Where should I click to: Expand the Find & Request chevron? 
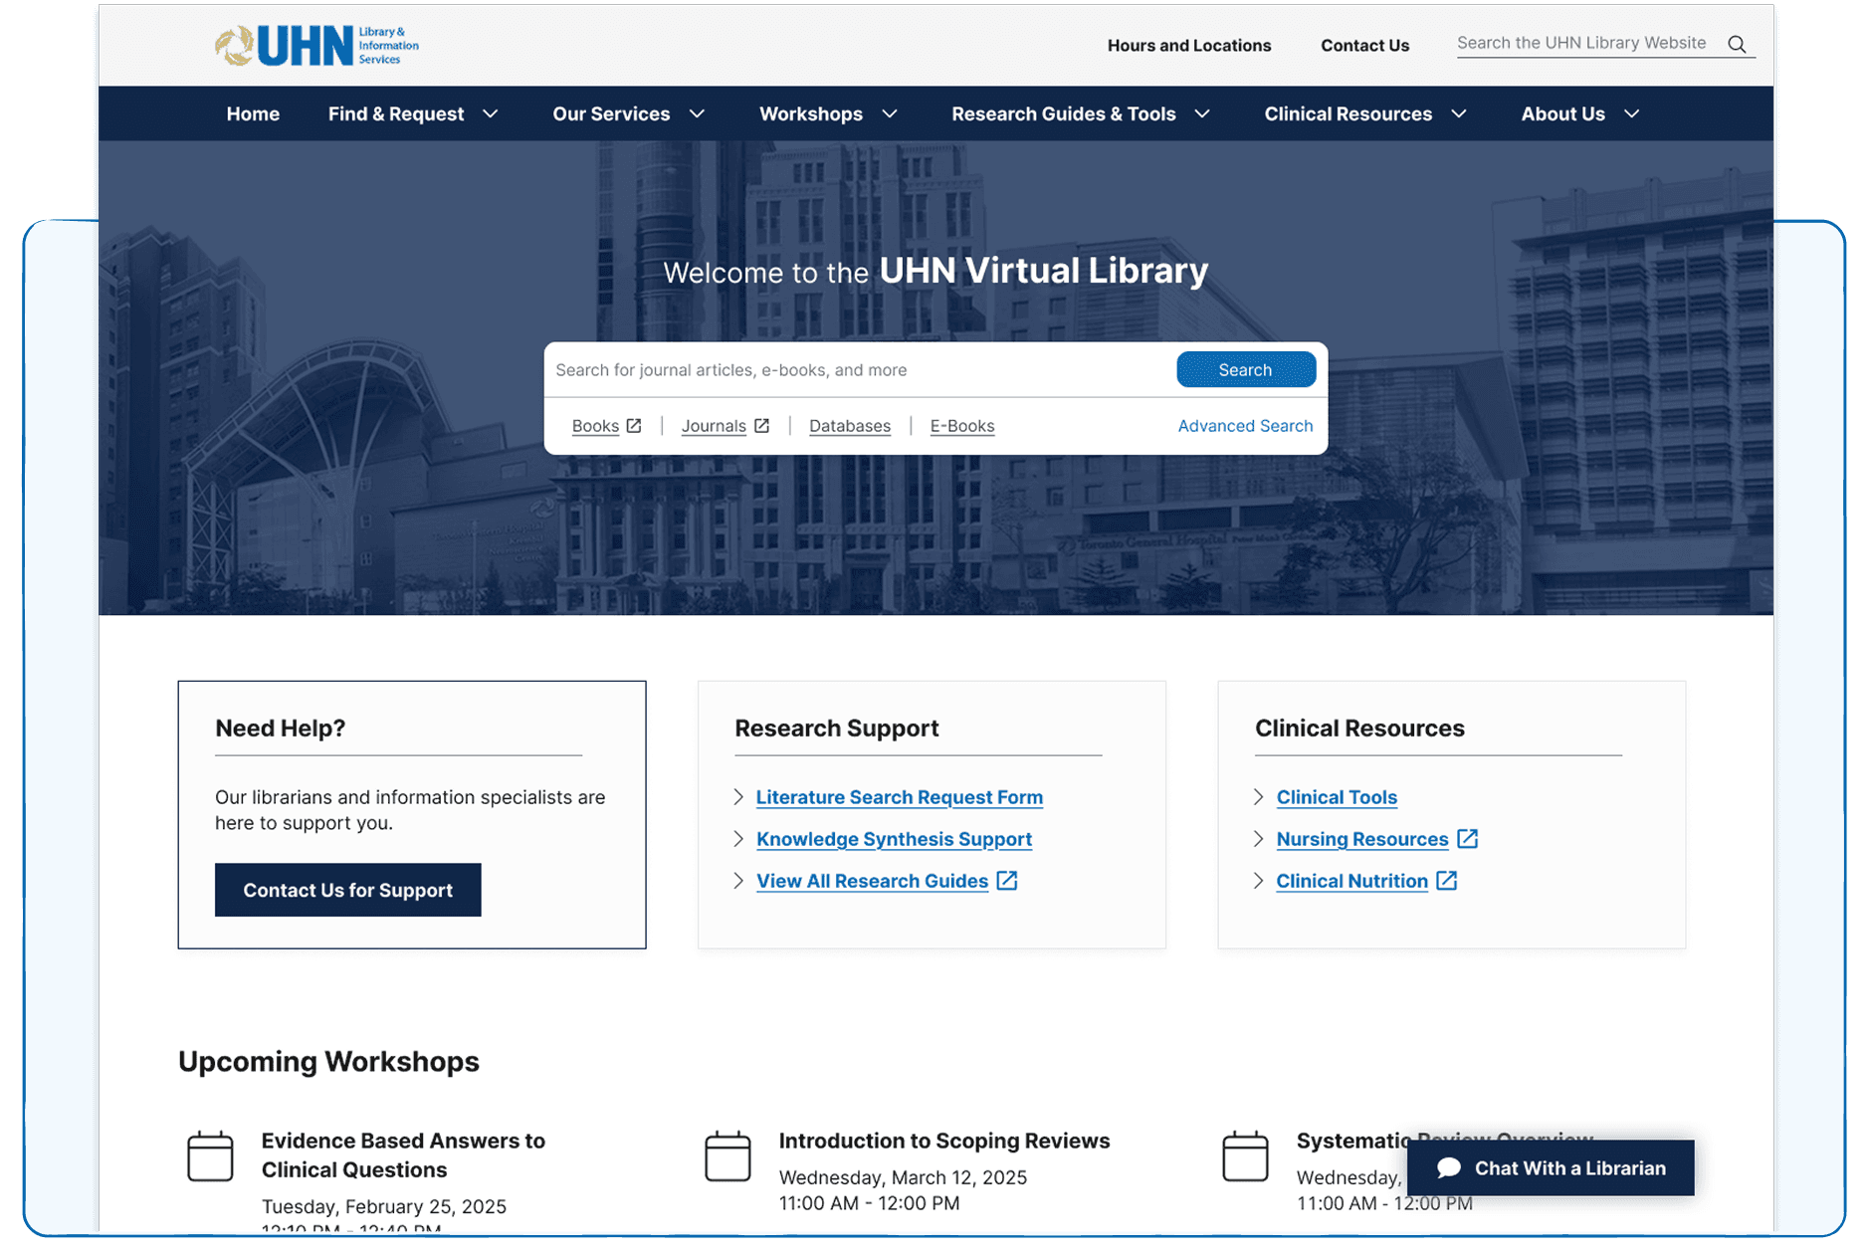click(x=491, y=113)
